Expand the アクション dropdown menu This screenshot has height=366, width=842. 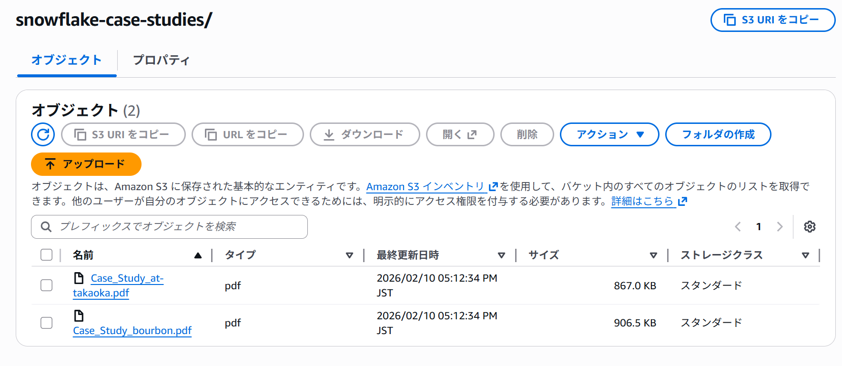[609, 134]
